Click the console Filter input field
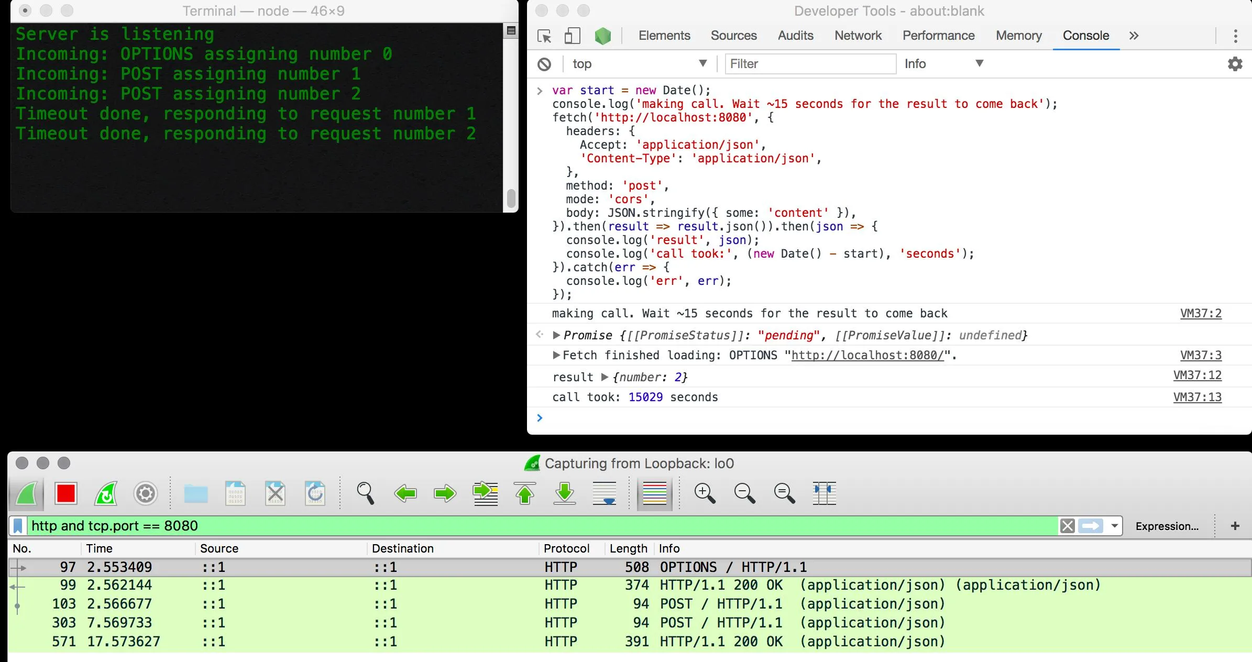Screen dimensions: 1252x662 [x=809, y=64]
